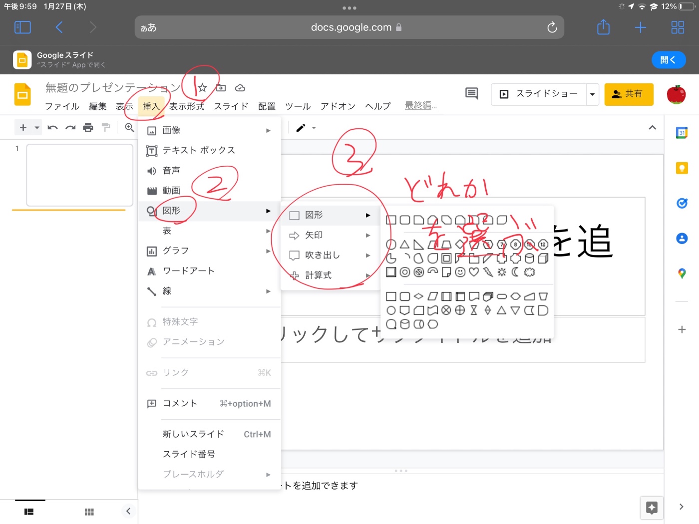Select the dodecagon shape labeled 12
This screenshot has width=699, height=524.
(543, 245)
